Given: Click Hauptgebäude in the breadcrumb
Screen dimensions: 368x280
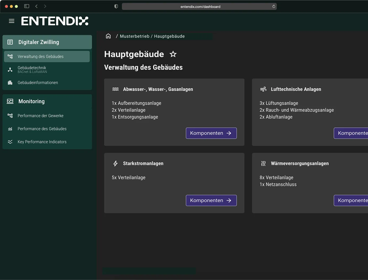Looking at the screenshot, I should coord(169,36).
